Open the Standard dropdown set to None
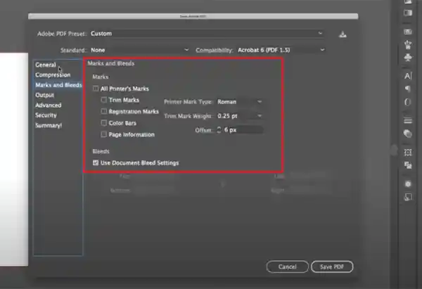 pos(139,50)
